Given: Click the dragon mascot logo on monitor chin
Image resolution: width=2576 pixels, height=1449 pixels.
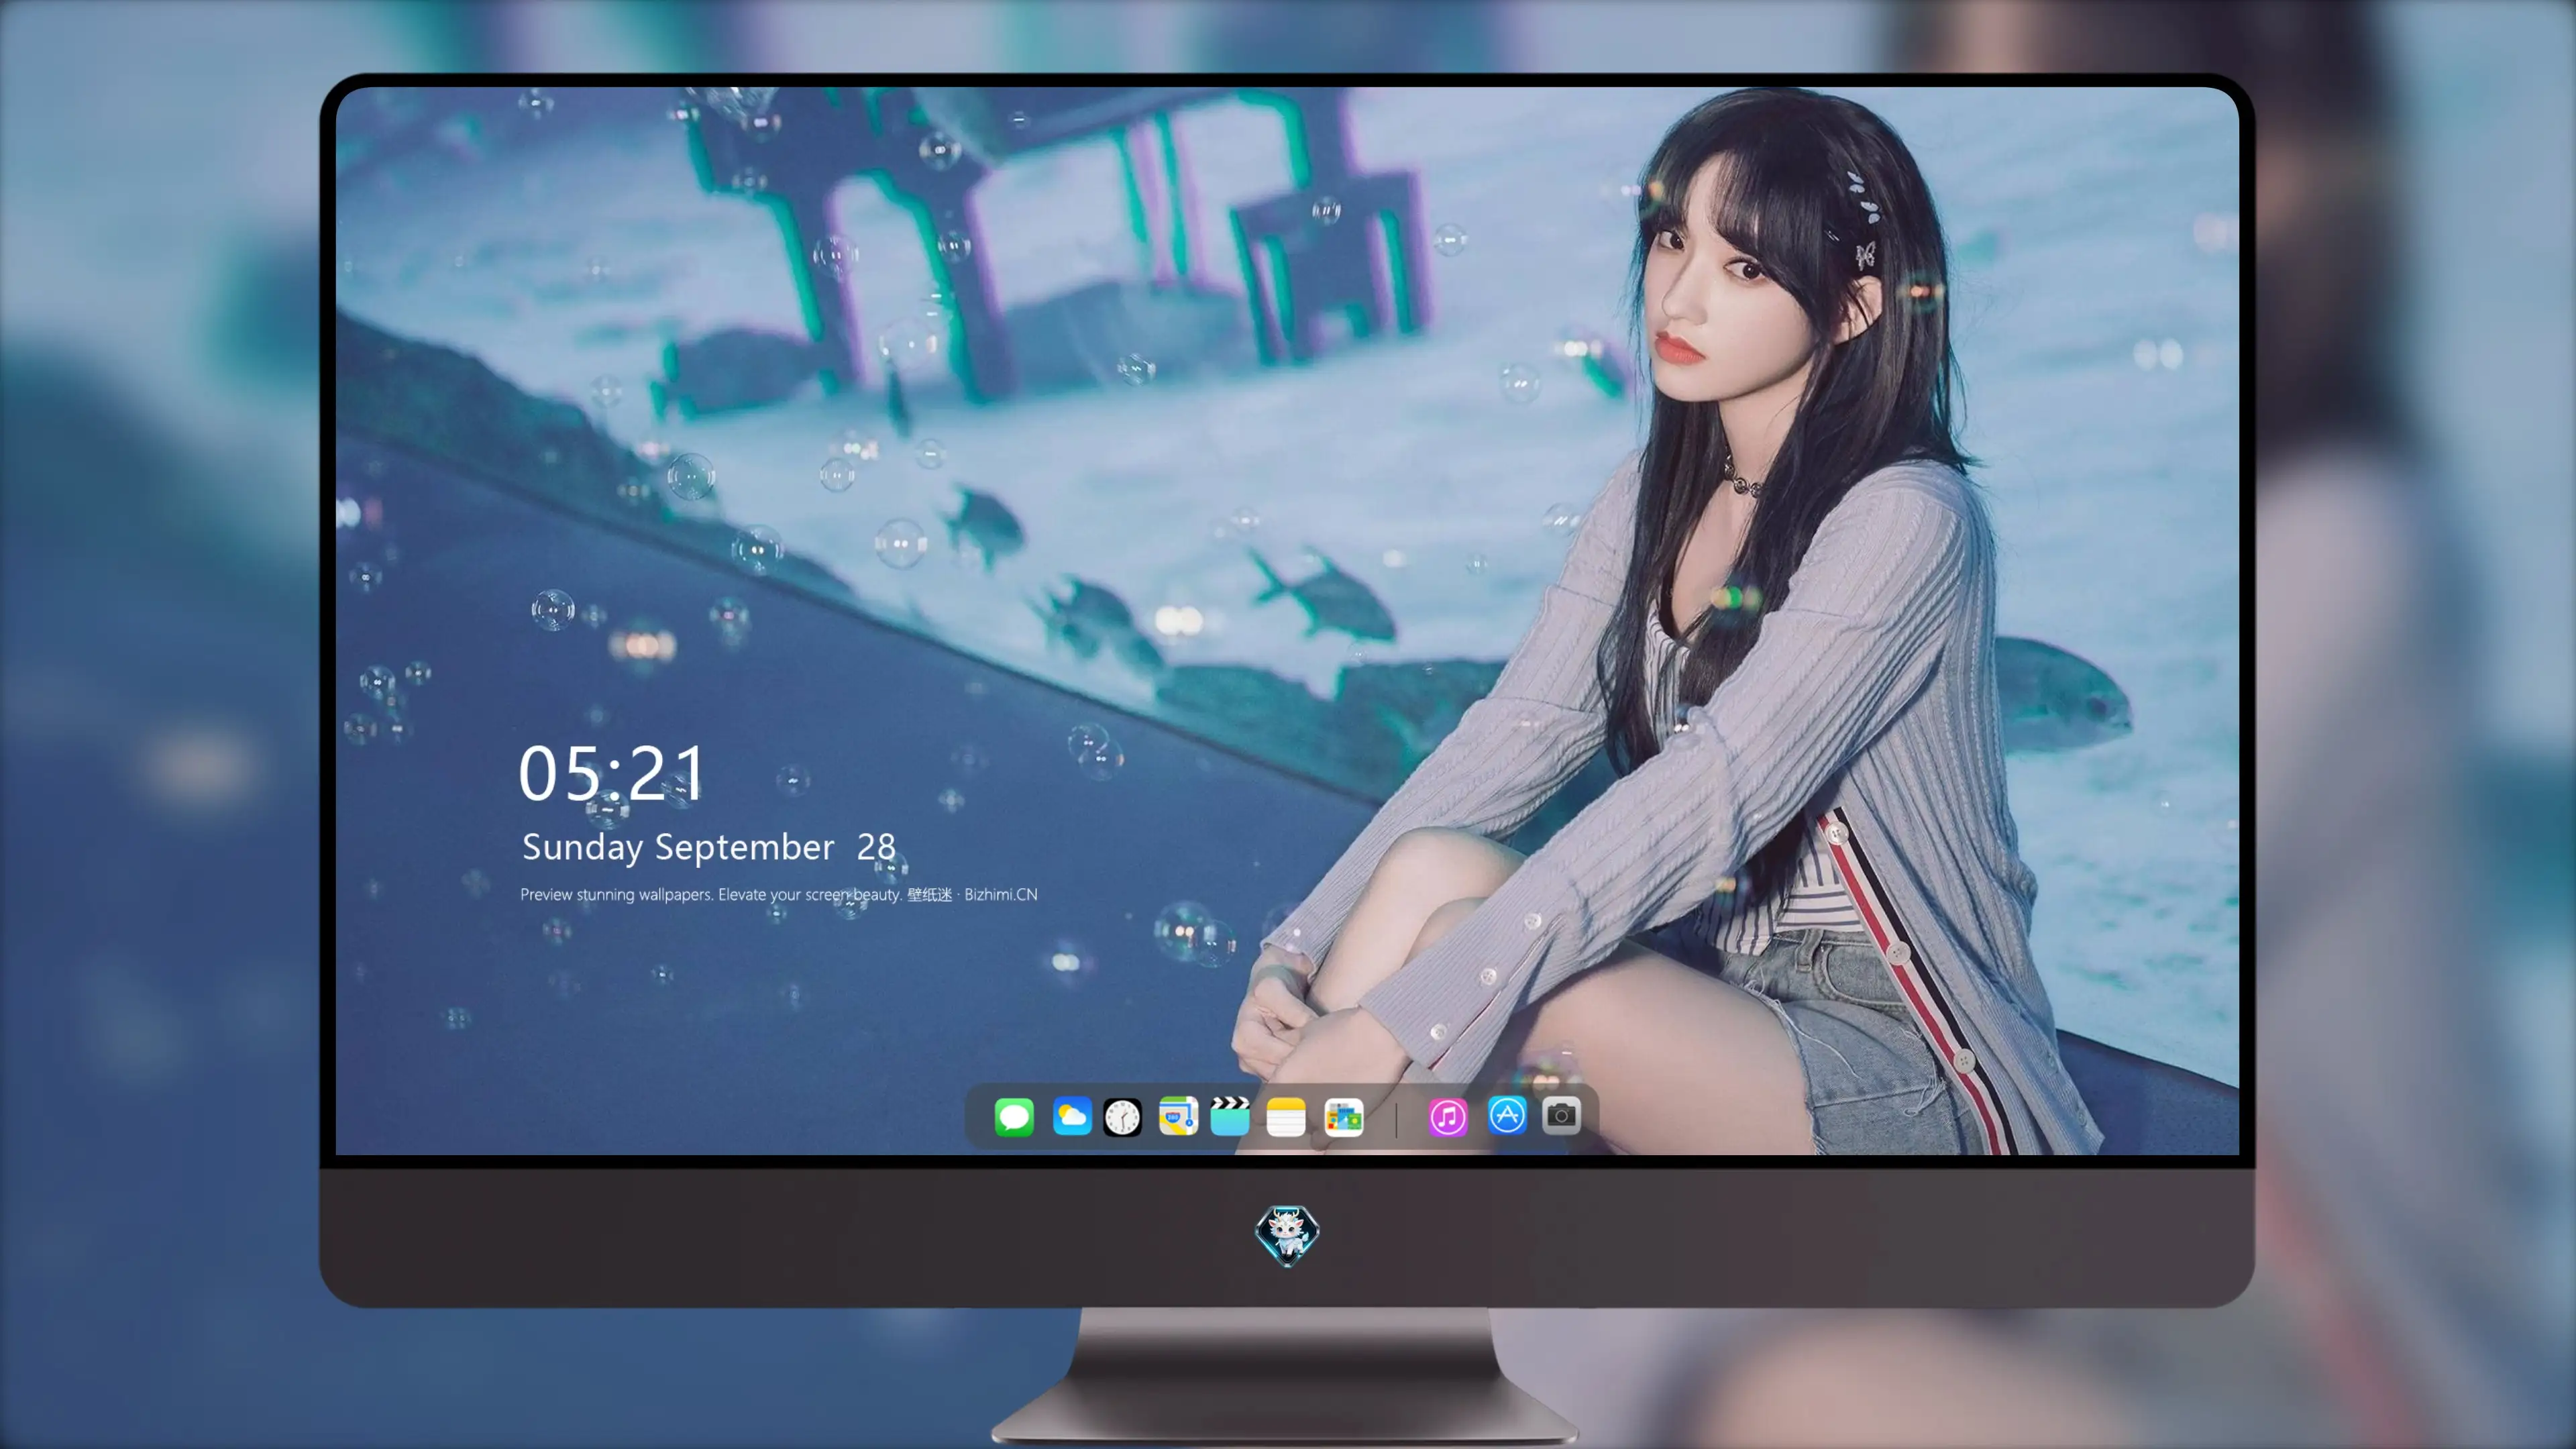Looking at the screenshot, I should tap(1287, 1234).
